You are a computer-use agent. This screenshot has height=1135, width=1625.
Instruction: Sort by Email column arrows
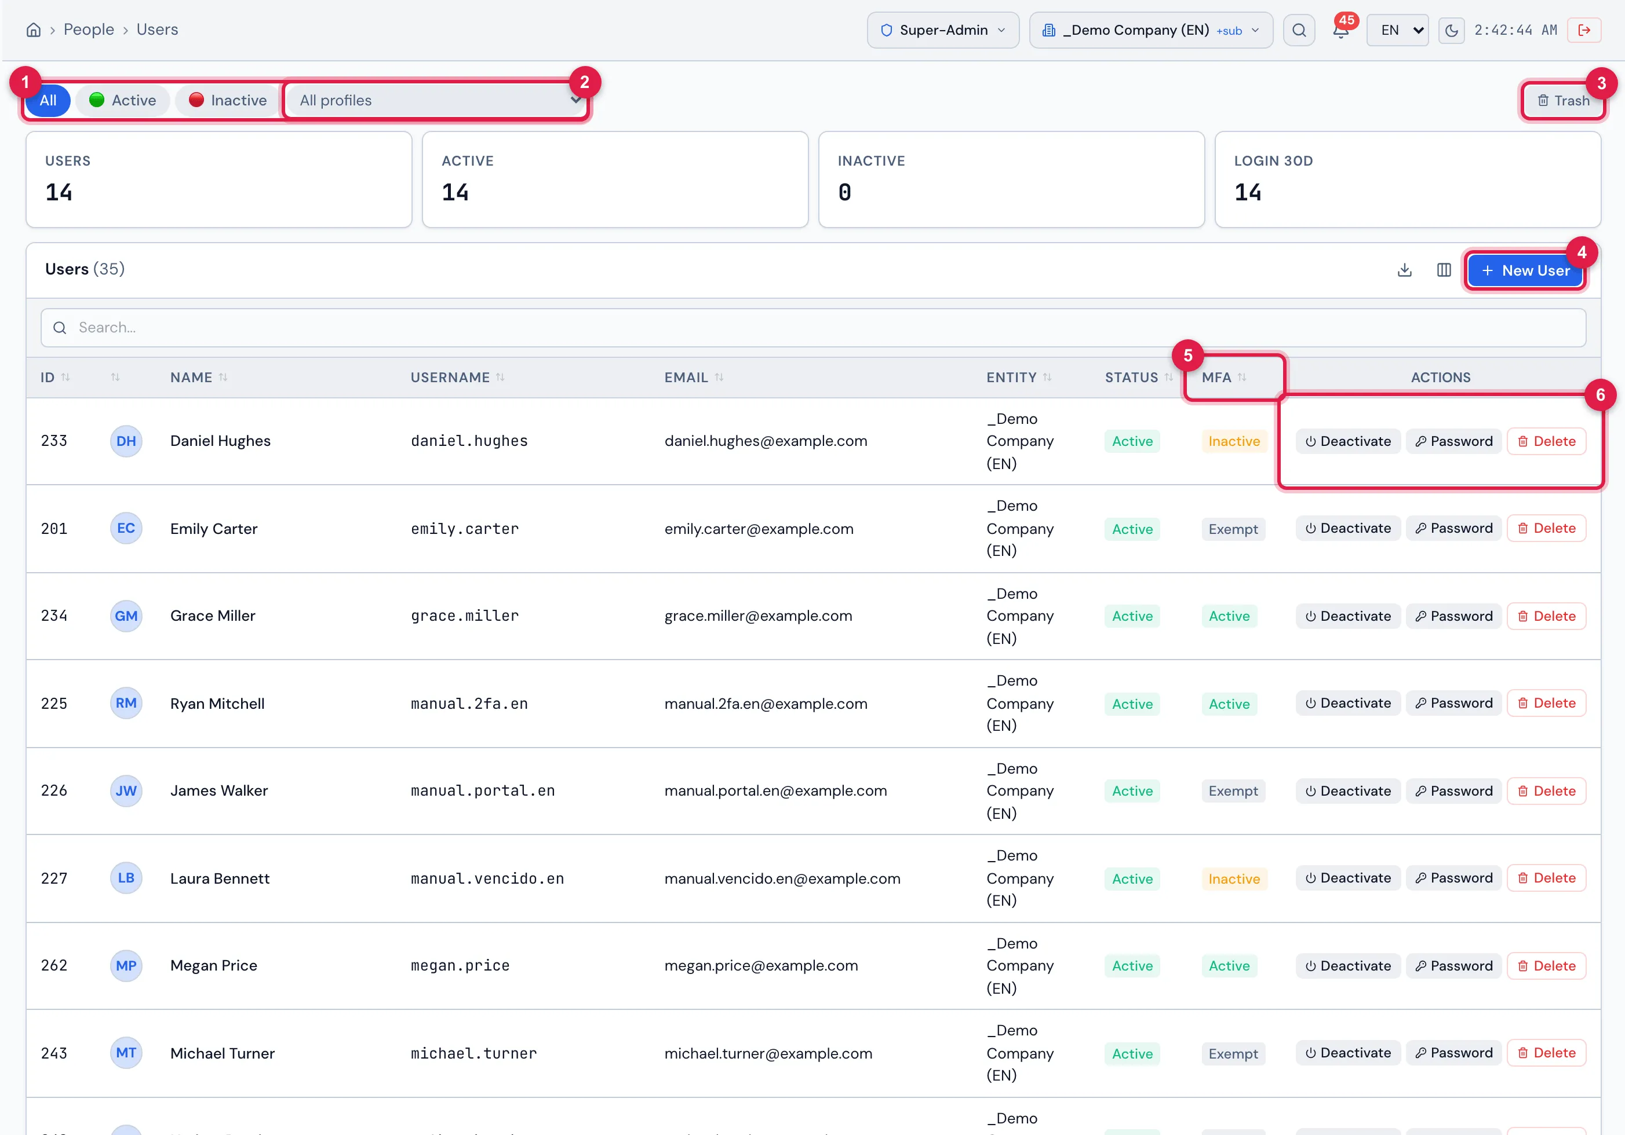719,378
